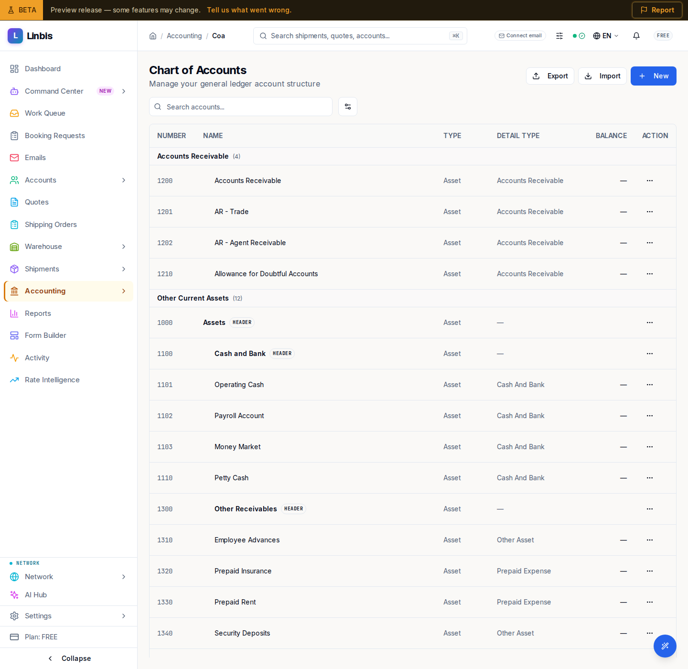This screenshot has width=688, height=669.
Task: Click the Export button
Action: coord(550,76)
